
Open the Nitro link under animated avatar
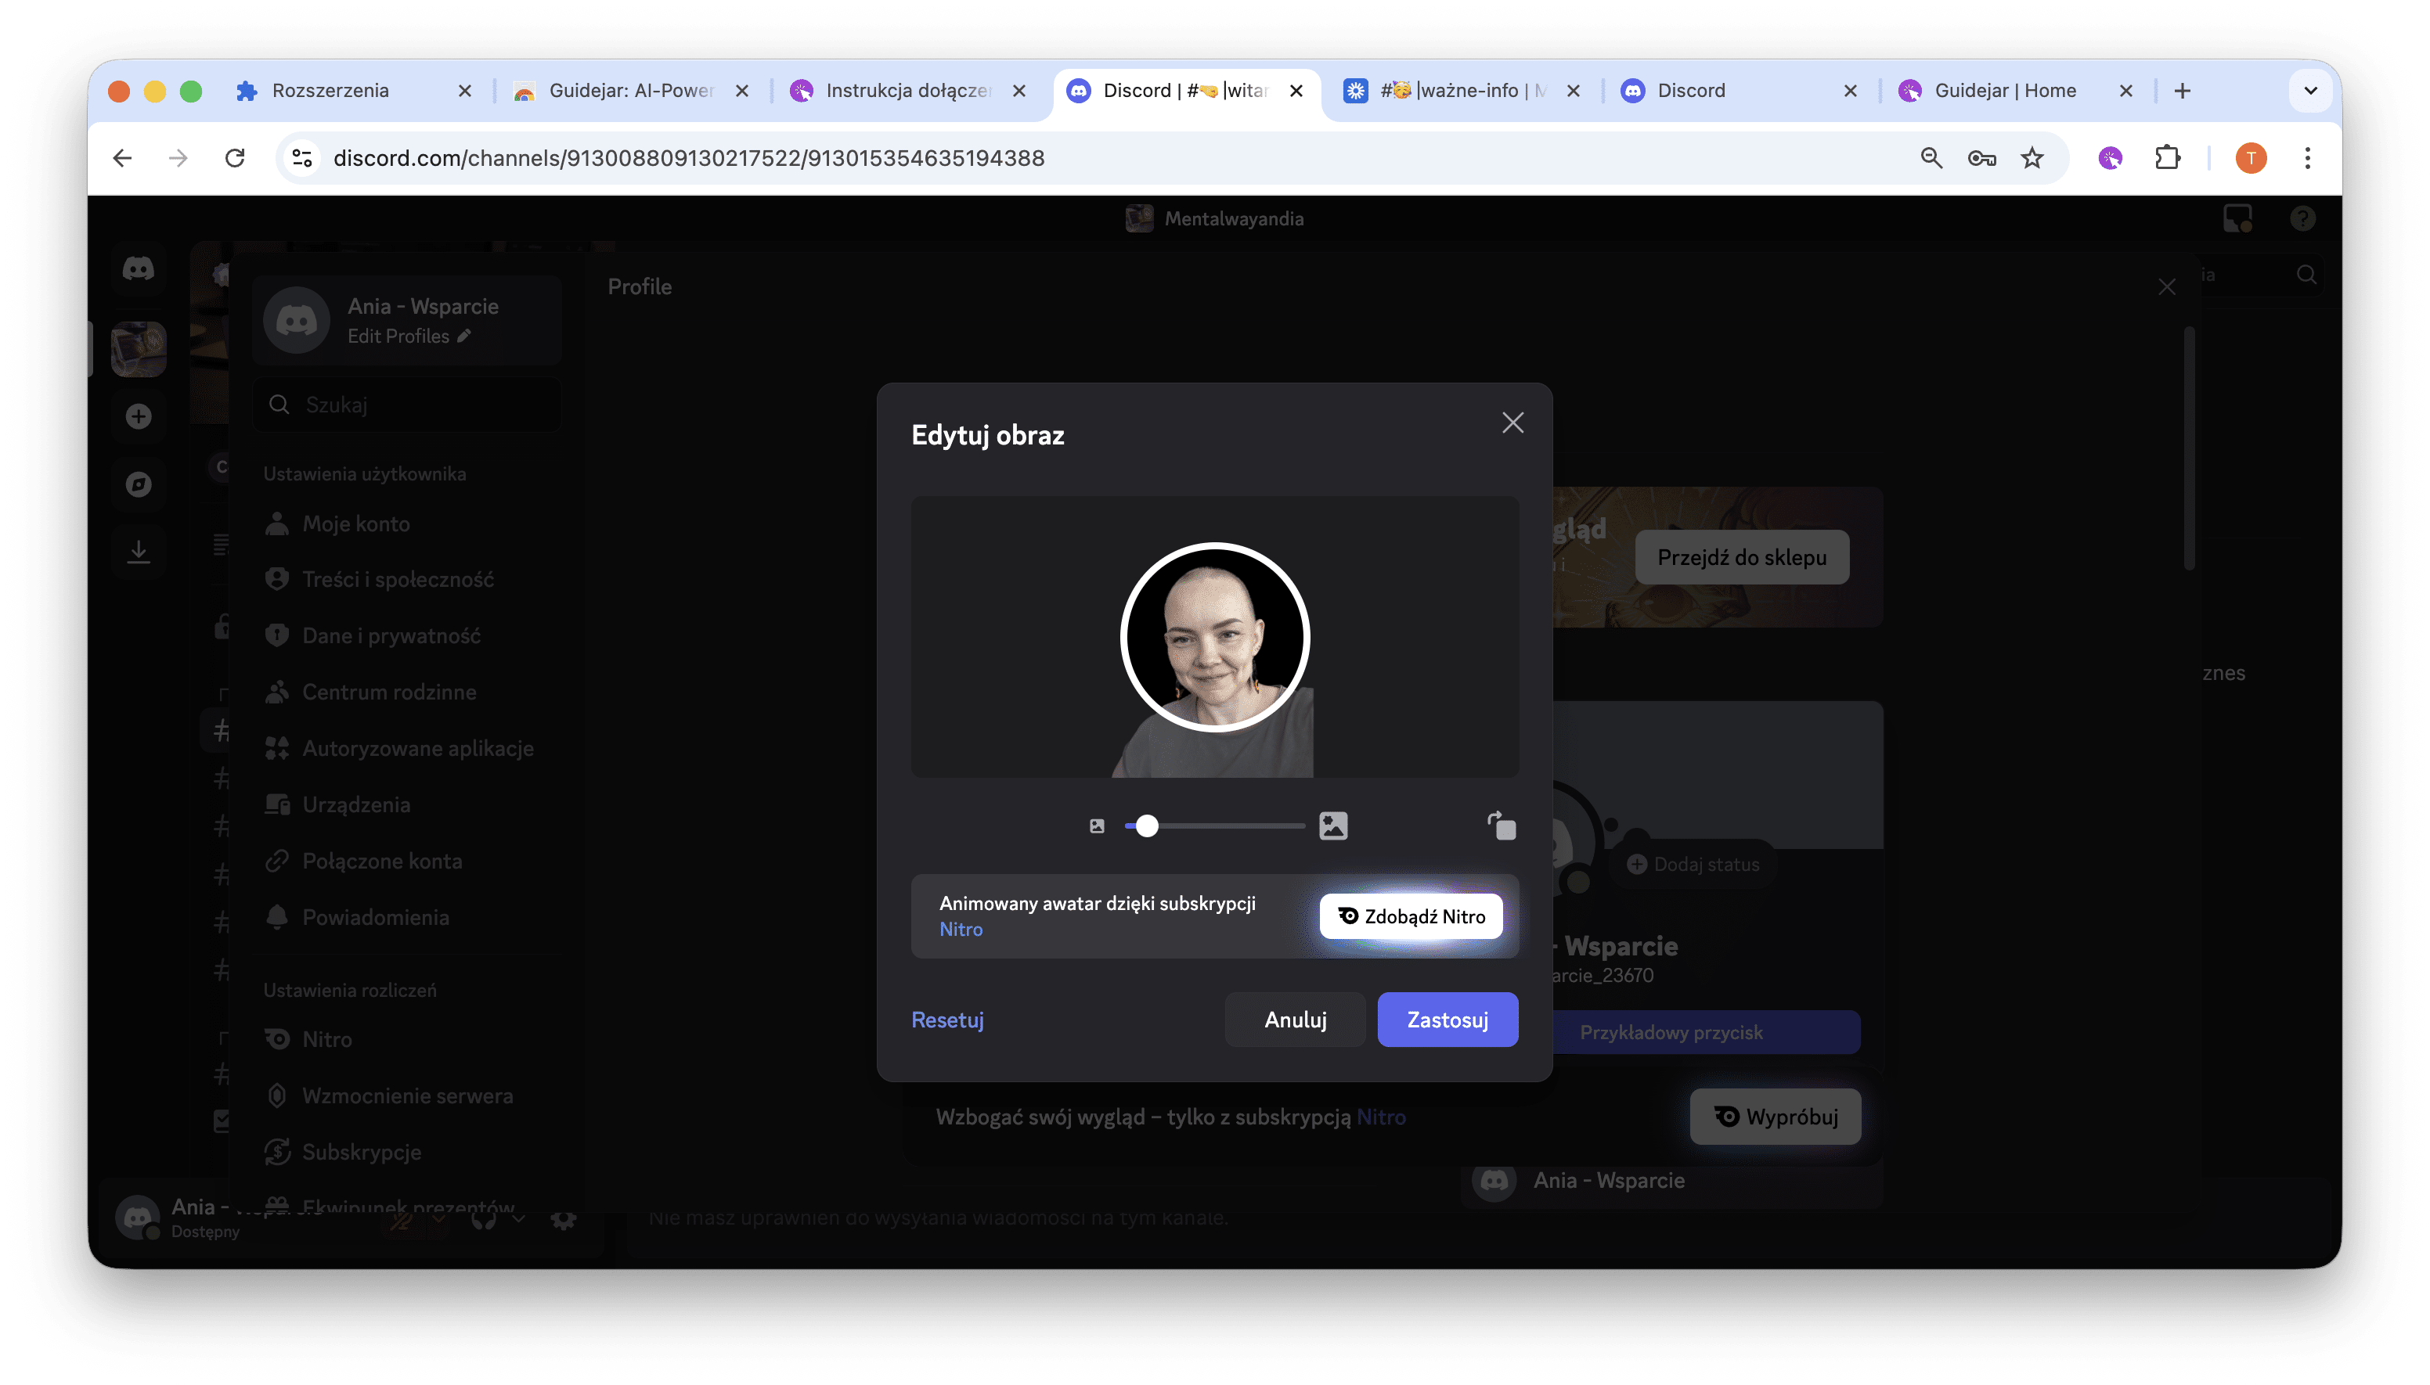point(961,930)
